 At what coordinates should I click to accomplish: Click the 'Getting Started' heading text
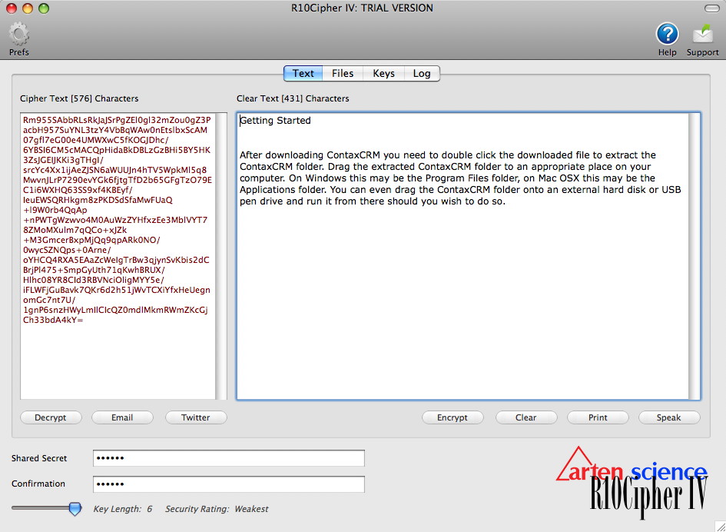pyautogui.click(x=276, y=121)
